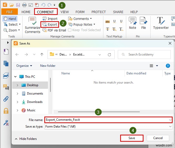Click the Cancel button
175x148 pixels.
click(x=158, y=138)
